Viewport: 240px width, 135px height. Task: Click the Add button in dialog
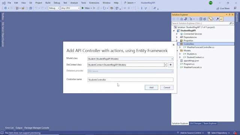151,87
